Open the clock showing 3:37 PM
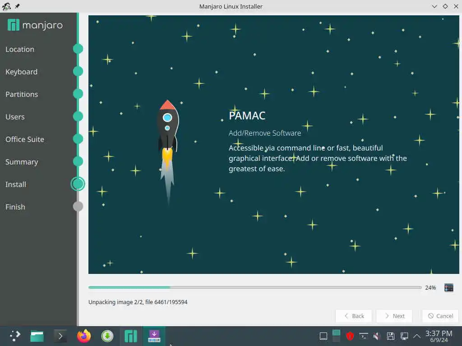This screenshot has width=462, height=346. pos(439,336)
